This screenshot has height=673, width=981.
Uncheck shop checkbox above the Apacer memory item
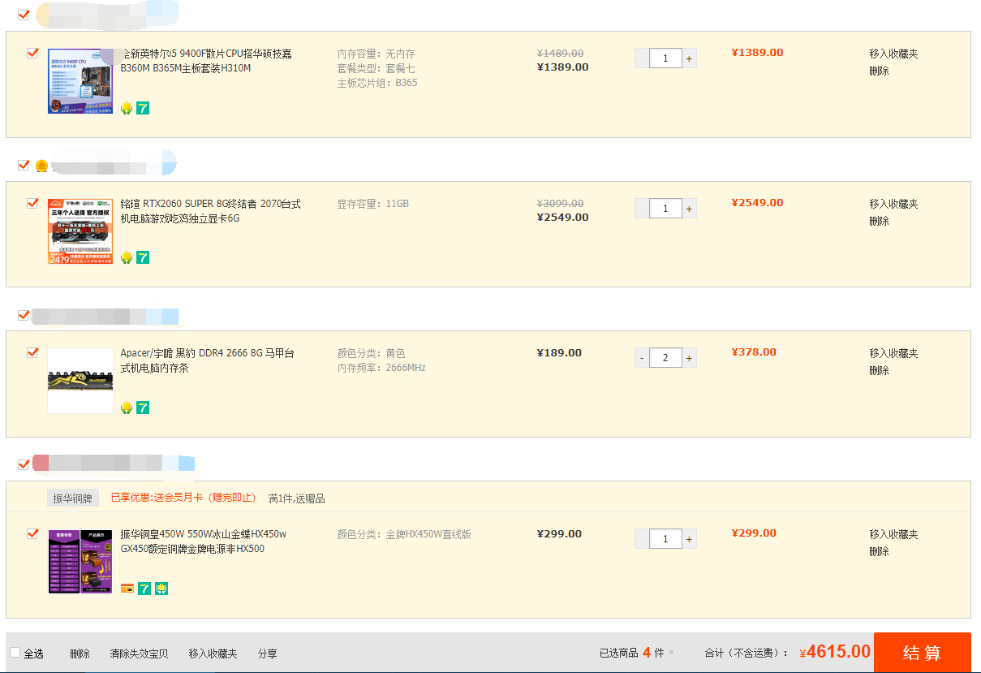click(23, 315)
